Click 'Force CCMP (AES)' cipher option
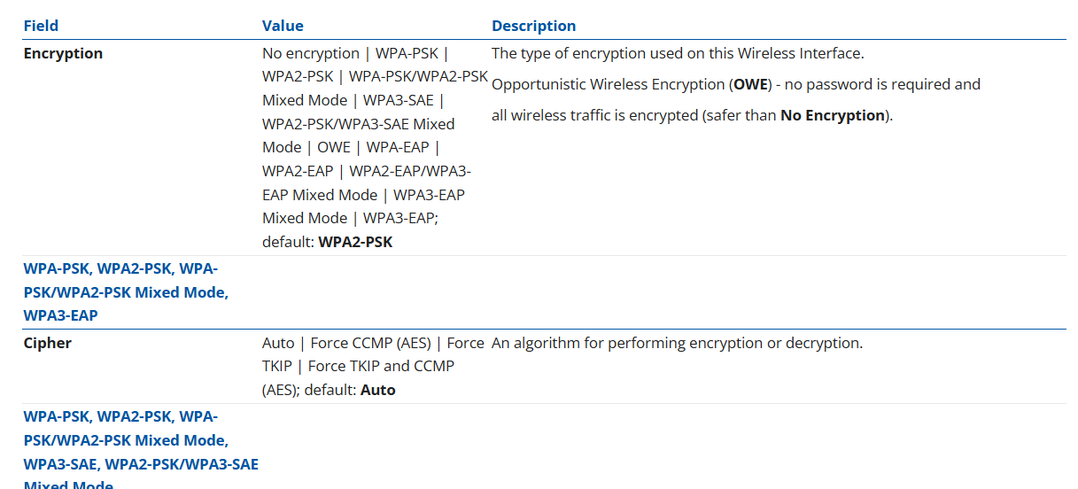Image resolution: width=1078 pixels, height=489 pixels. [x=370, y=343]
